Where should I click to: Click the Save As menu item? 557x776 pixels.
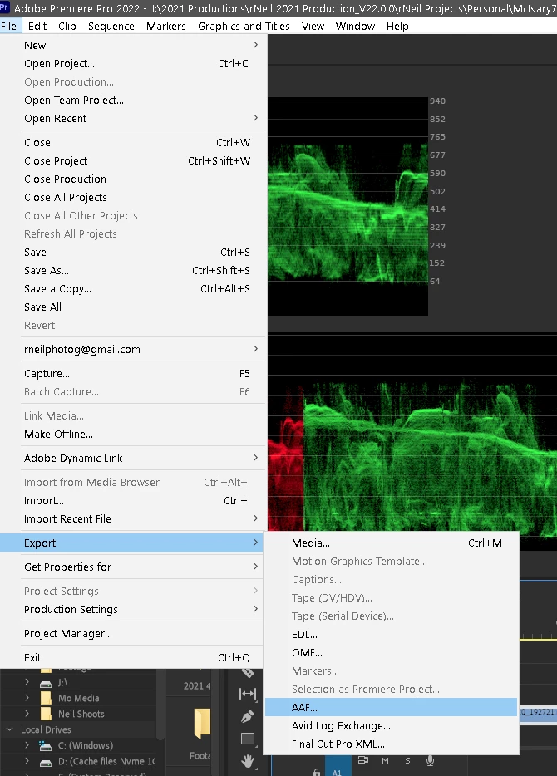click(x=134, y=270)
